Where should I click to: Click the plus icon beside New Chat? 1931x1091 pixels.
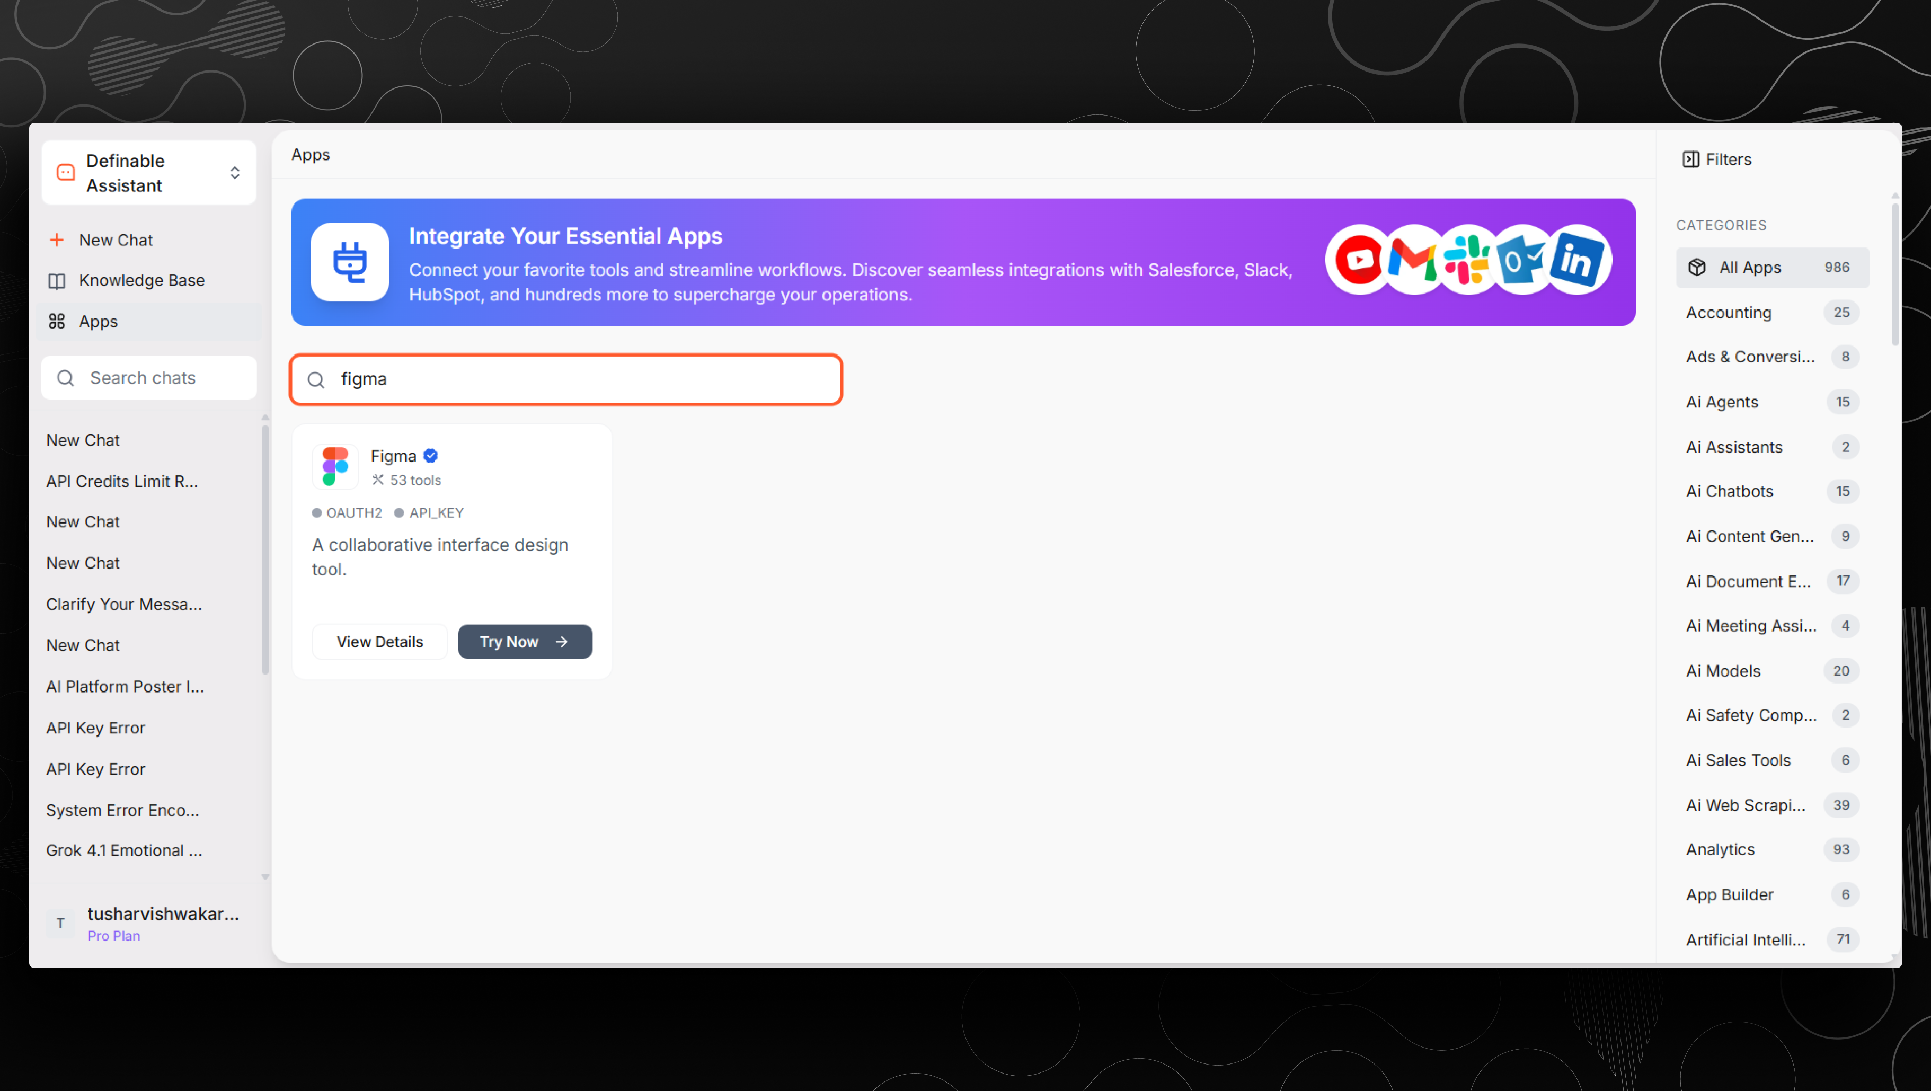(56, 240)
